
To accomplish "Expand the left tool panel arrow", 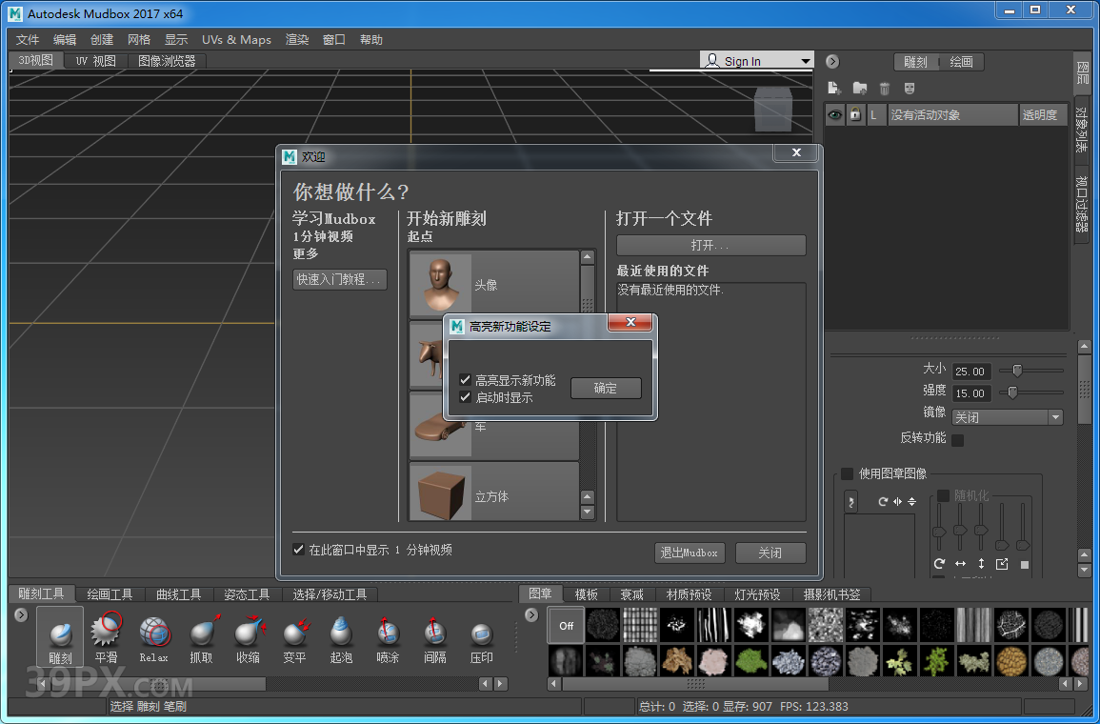I will 20,614.
